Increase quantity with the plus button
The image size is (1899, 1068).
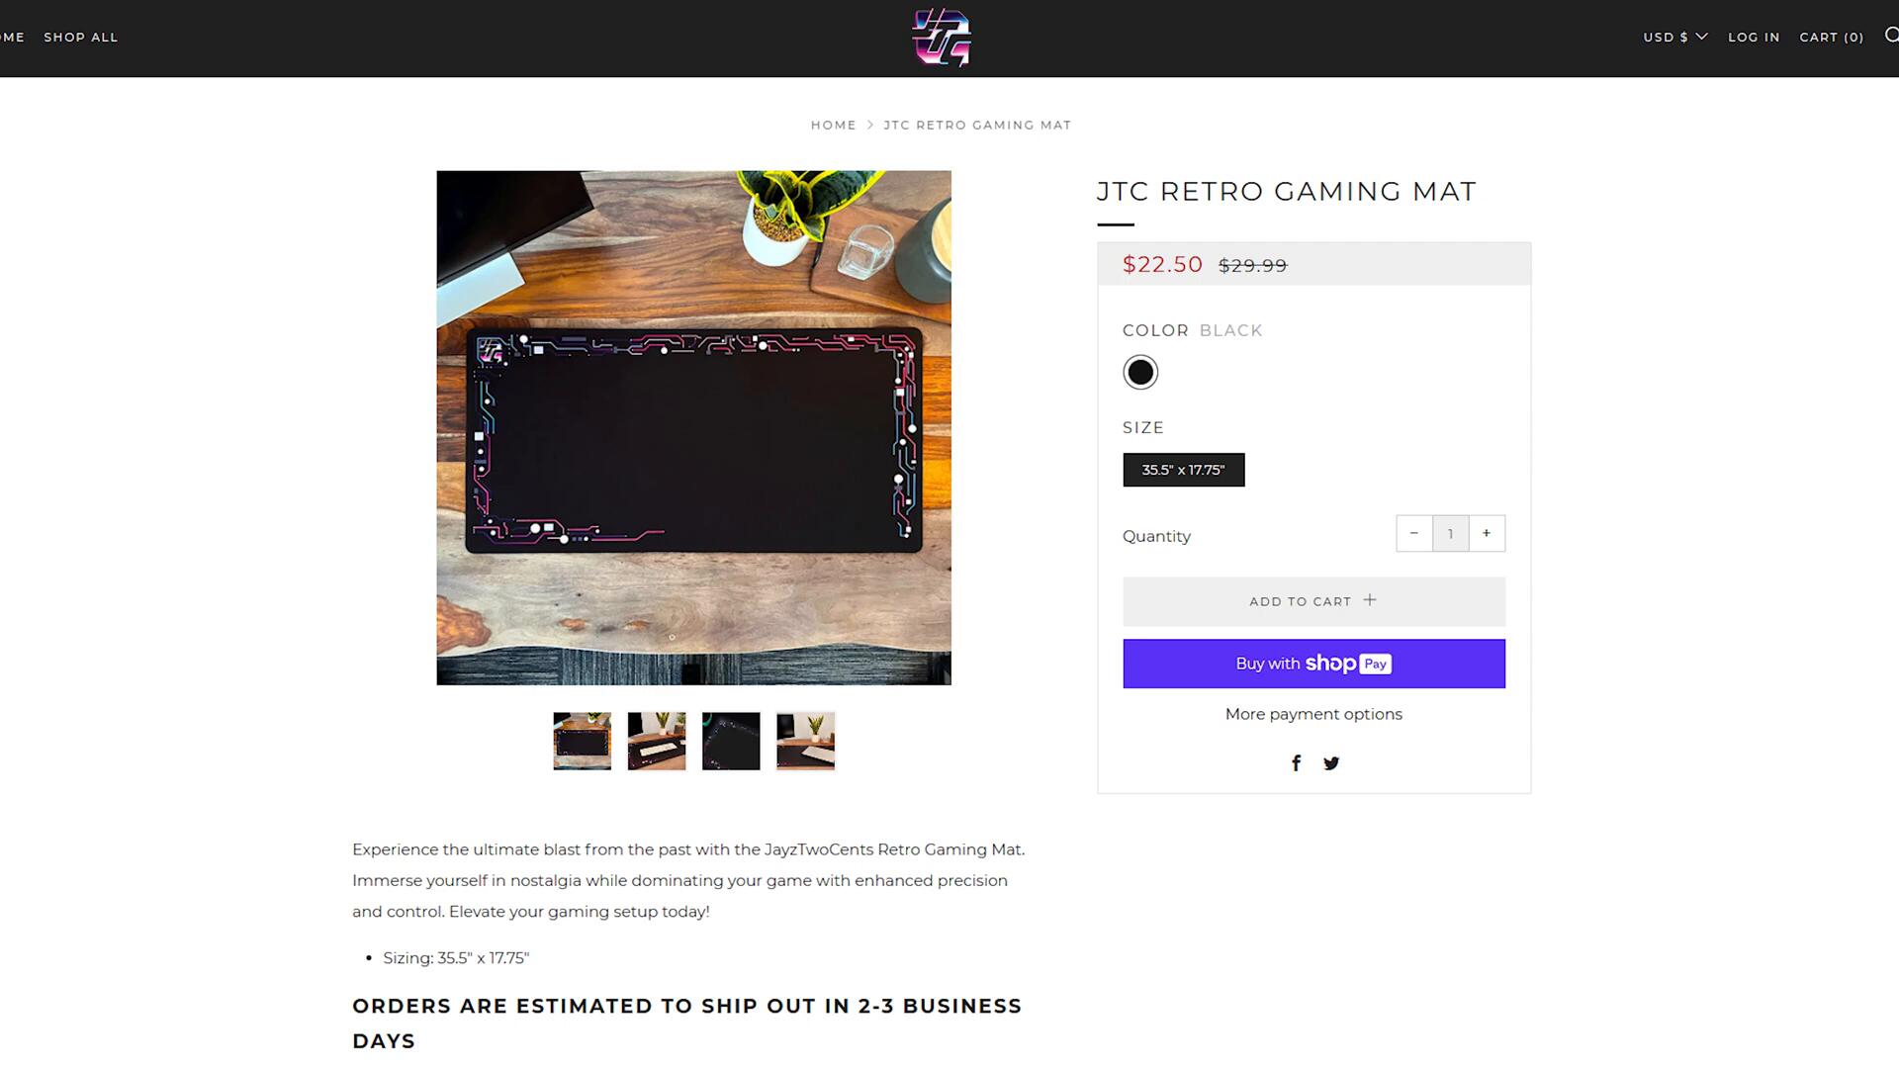pos(1487,533)
